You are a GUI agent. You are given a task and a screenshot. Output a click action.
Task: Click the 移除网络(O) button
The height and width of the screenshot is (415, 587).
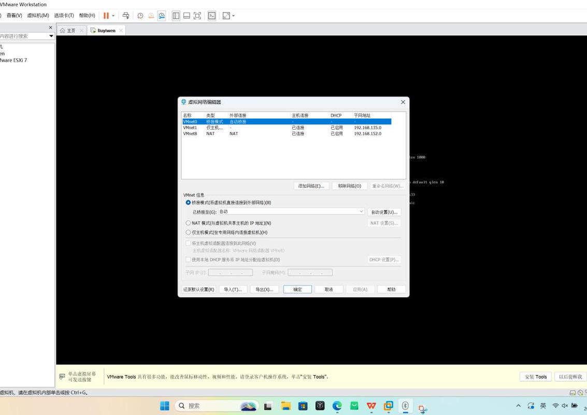click(x=350, y=186)
